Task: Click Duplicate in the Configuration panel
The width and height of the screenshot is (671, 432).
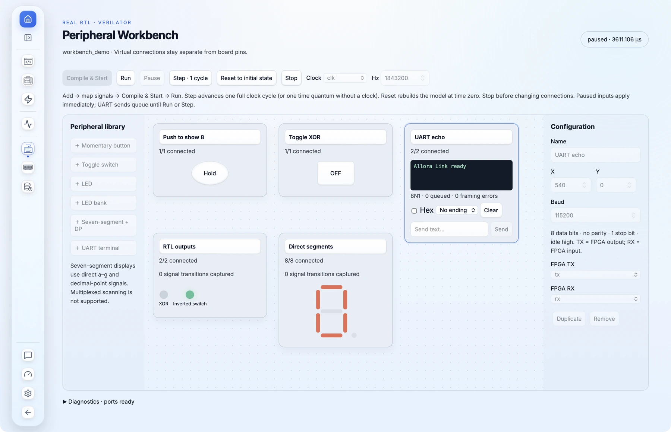Action: (569, 319)
